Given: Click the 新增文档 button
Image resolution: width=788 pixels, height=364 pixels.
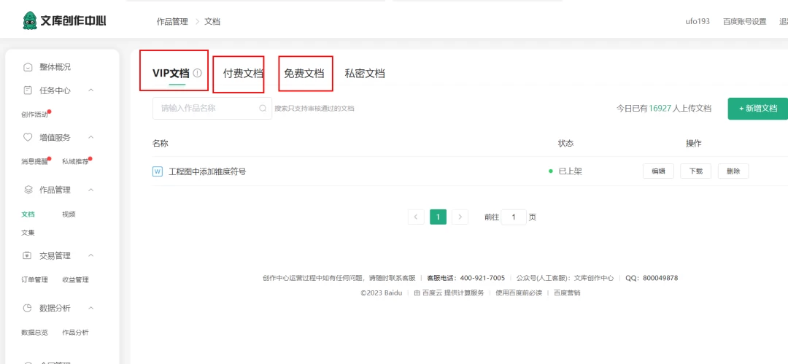Looking at the screenshot, I should pos(757,109).
